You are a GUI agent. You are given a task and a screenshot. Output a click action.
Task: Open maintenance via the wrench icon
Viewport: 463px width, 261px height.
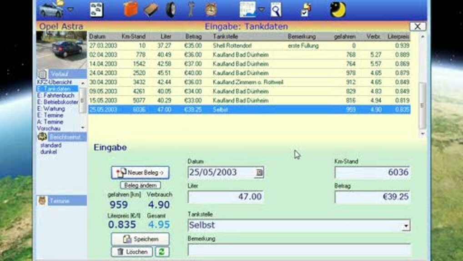point(191,10)
